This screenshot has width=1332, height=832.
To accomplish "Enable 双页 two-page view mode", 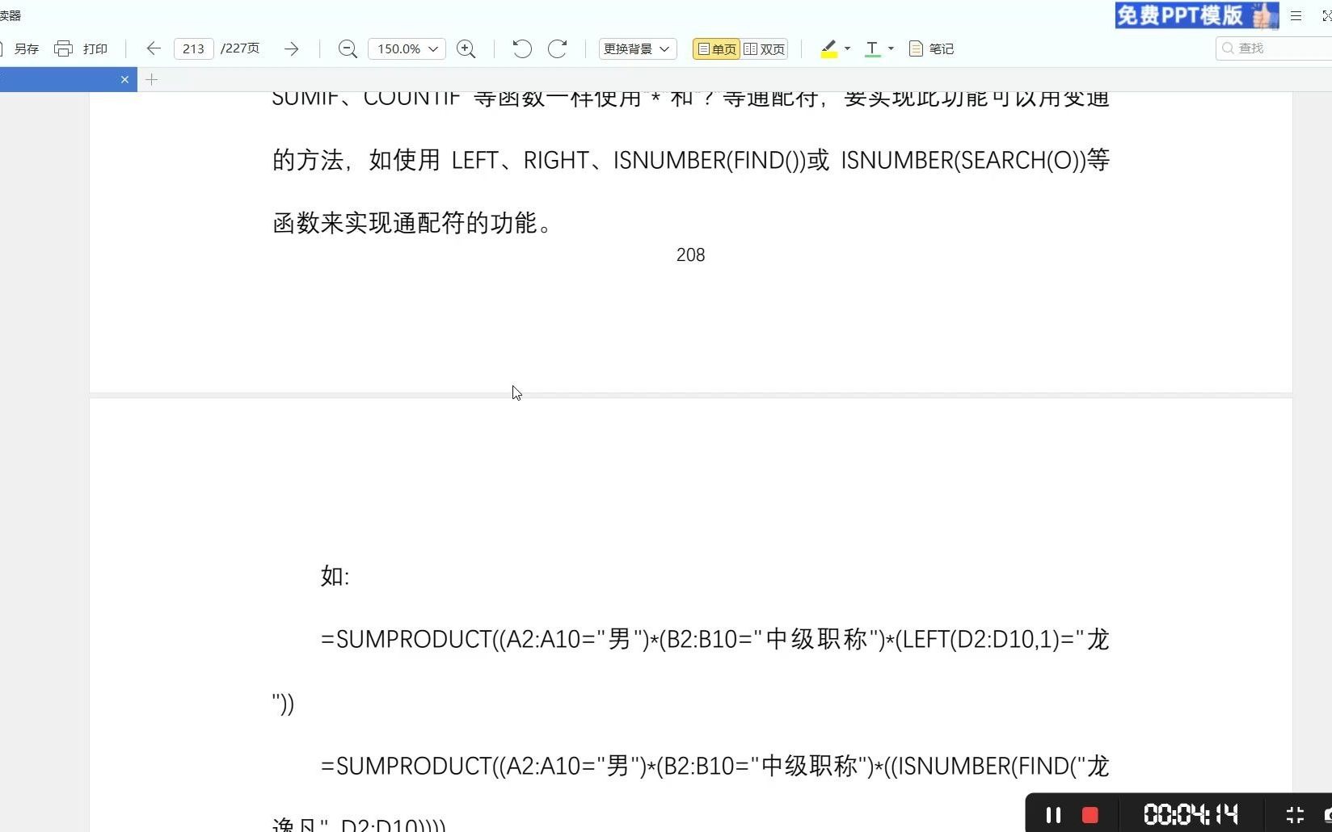I will (x=764, y=48).
